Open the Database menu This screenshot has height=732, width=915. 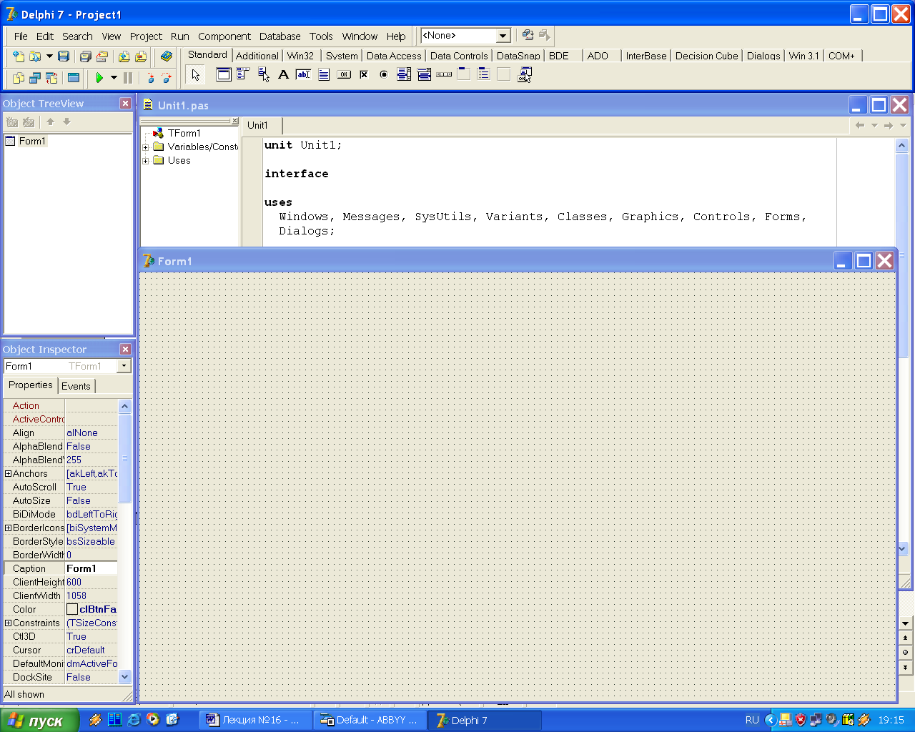280,36
